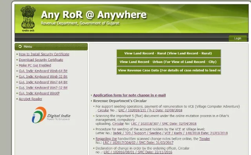Viewport: 251px width, 155px height.
Task: Open View Revenue Case Data
Action: pos(169,70)
